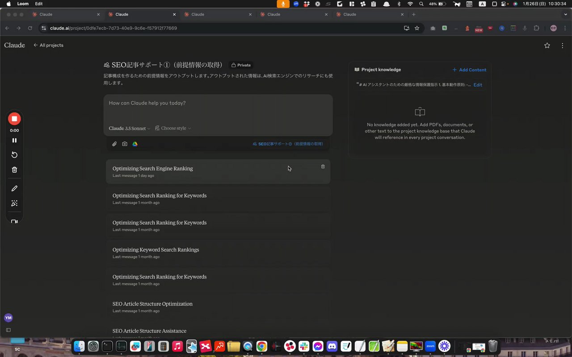
Task: Open the Optimizing Search Engine Ranking conversation
Action: (x=218, y=171)
